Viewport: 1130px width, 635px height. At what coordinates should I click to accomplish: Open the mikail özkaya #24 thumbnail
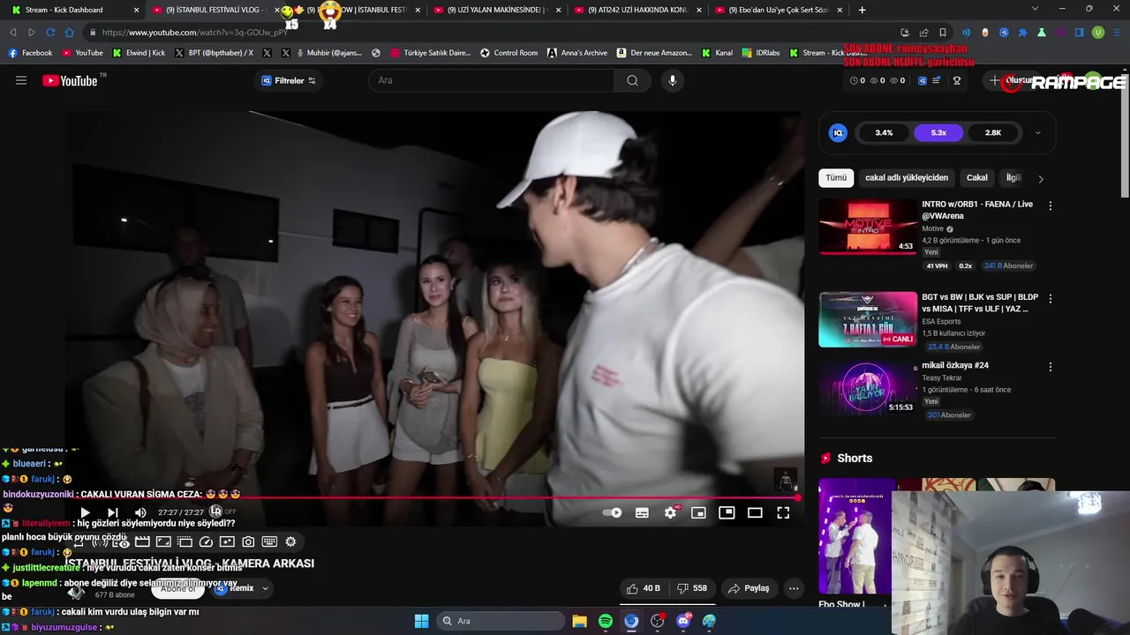868,387
